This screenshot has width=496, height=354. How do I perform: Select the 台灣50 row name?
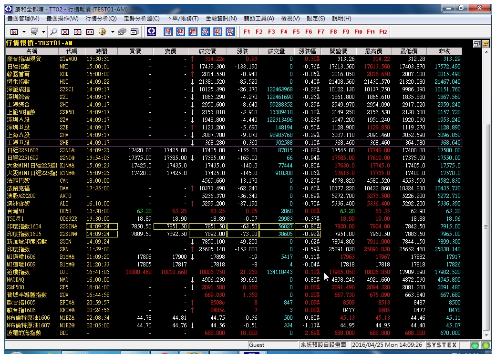pyautogui.click(x=15, y=211)
